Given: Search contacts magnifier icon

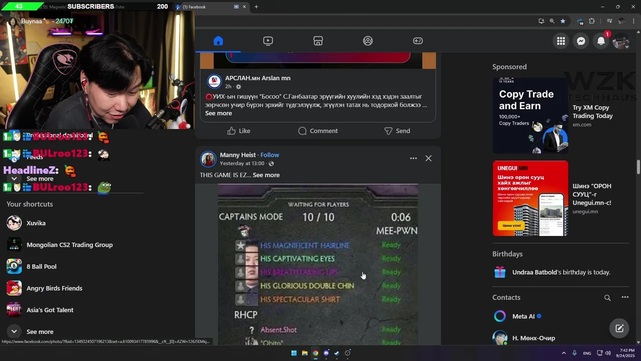Looking at the screenshot, I should tap(607, 298).
